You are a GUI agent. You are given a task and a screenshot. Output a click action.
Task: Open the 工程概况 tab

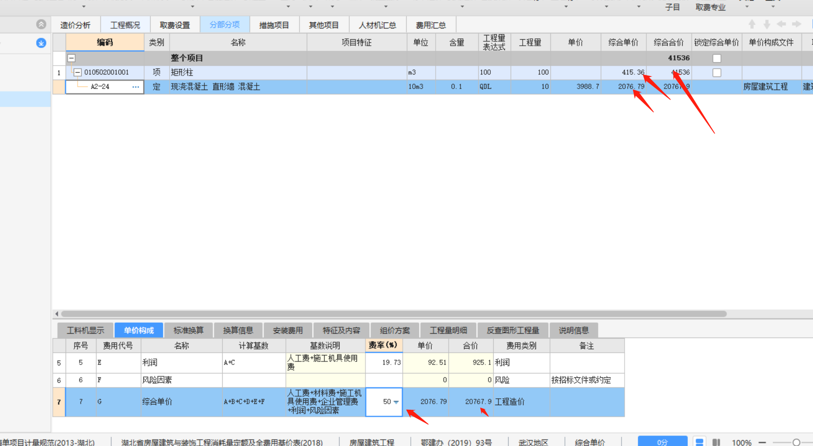(x=125, y=25)
